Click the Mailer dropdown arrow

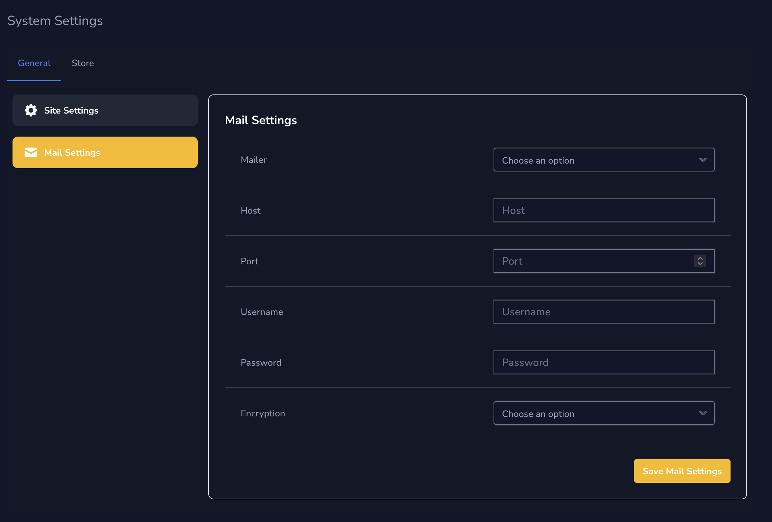coord(703,160)
